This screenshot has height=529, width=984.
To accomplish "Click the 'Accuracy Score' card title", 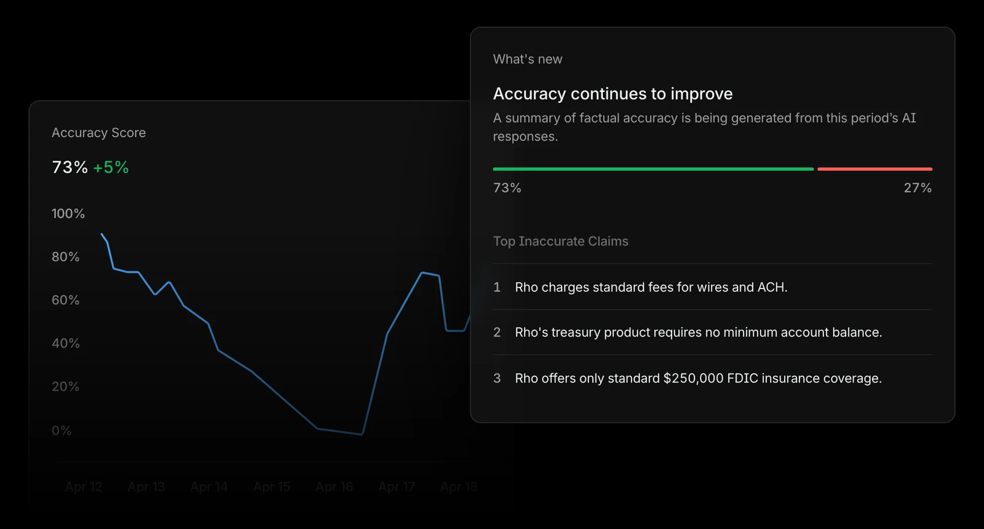I will (x=98, y=133).
